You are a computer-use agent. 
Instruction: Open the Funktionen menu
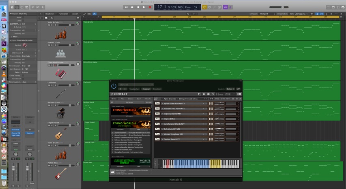(x=63, y=14)
